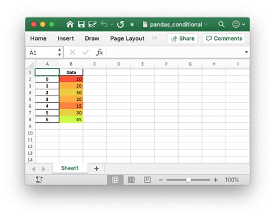Select column D header

point(118,64)
